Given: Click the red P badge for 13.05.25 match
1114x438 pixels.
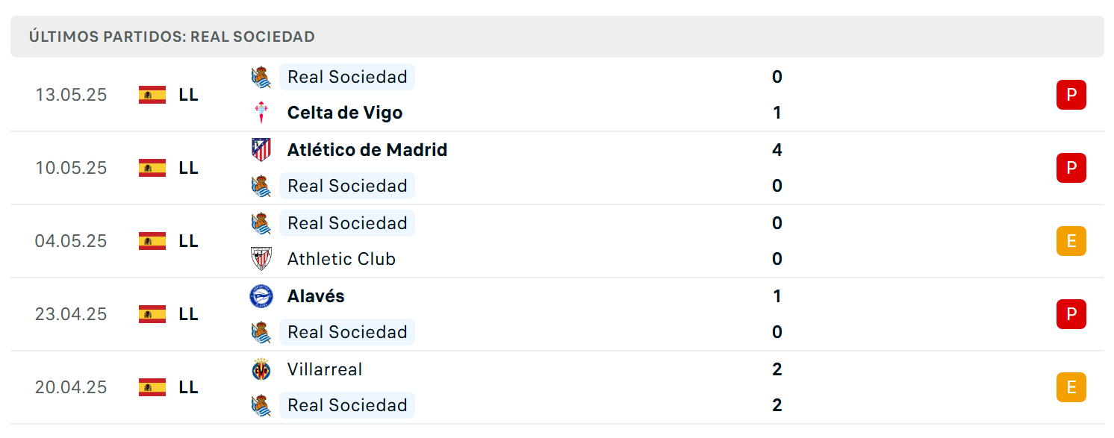Looking at the screenshot, I should (x=1071, y=95).
